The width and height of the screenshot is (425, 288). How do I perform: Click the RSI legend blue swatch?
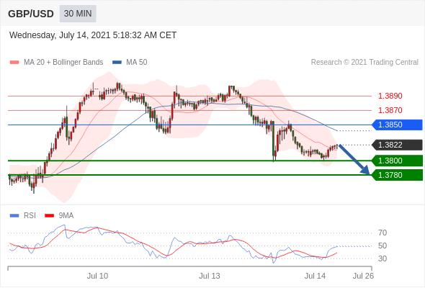click(x=14, y=216)
